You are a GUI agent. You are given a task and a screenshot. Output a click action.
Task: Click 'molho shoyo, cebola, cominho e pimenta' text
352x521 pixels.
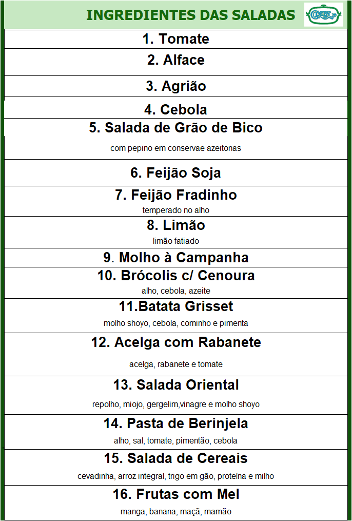(175, 323)
